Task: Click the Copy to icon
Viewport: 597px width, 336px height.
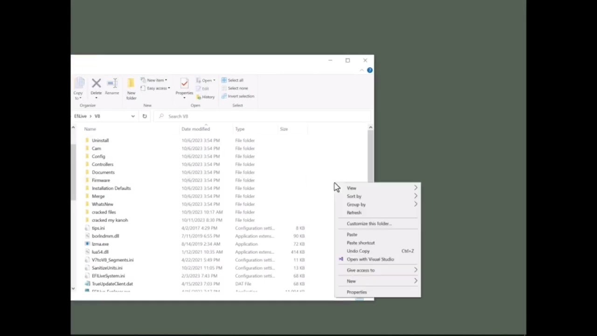Action: point(78,84)
